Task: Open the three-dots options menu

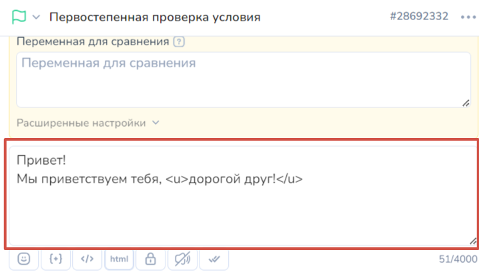Action: (x=466, y=17)
